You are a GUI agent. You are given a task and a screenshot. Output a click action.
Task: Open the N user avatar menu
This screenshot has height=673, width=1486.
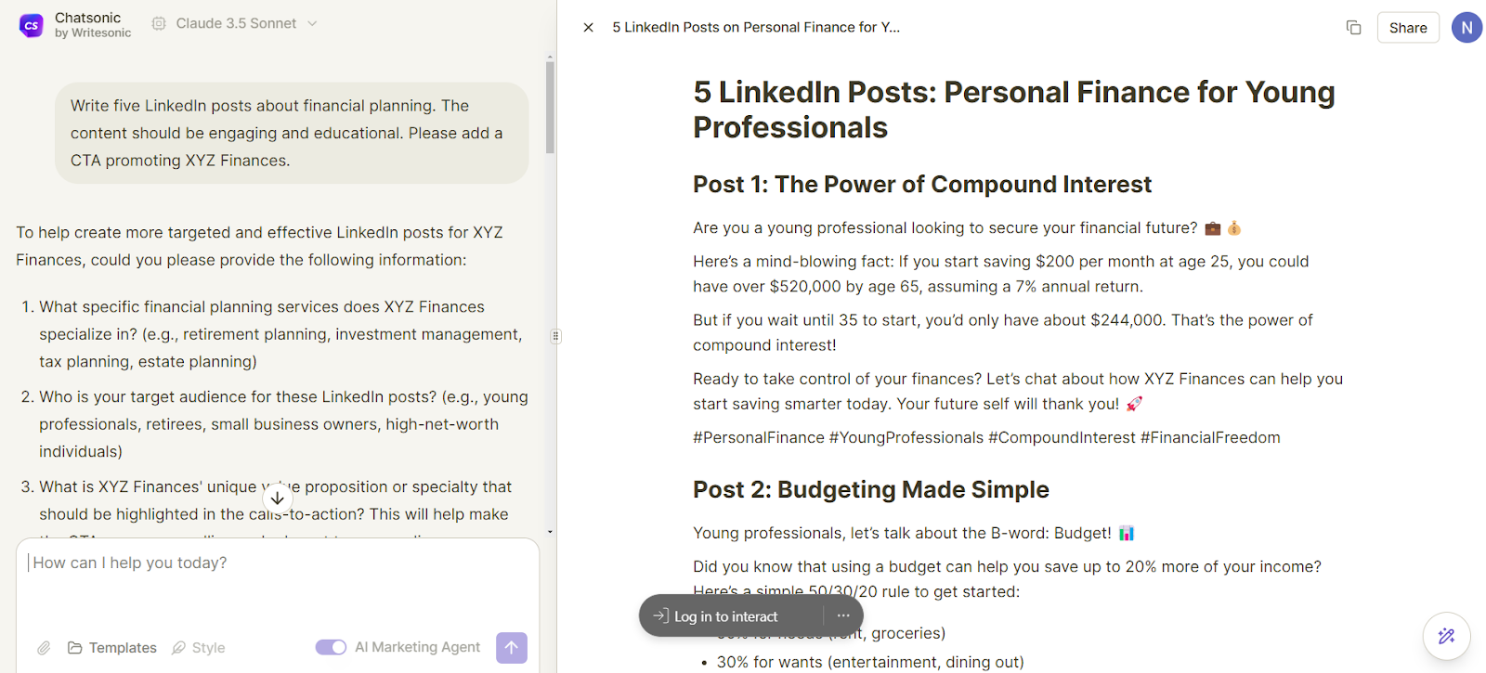pyautogui.click(x=1466, y=28)
